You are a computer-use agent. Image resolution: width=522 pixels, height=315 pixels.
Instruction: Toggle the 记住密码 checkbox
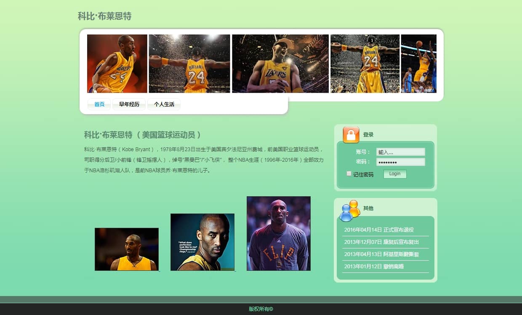[349, 174]
